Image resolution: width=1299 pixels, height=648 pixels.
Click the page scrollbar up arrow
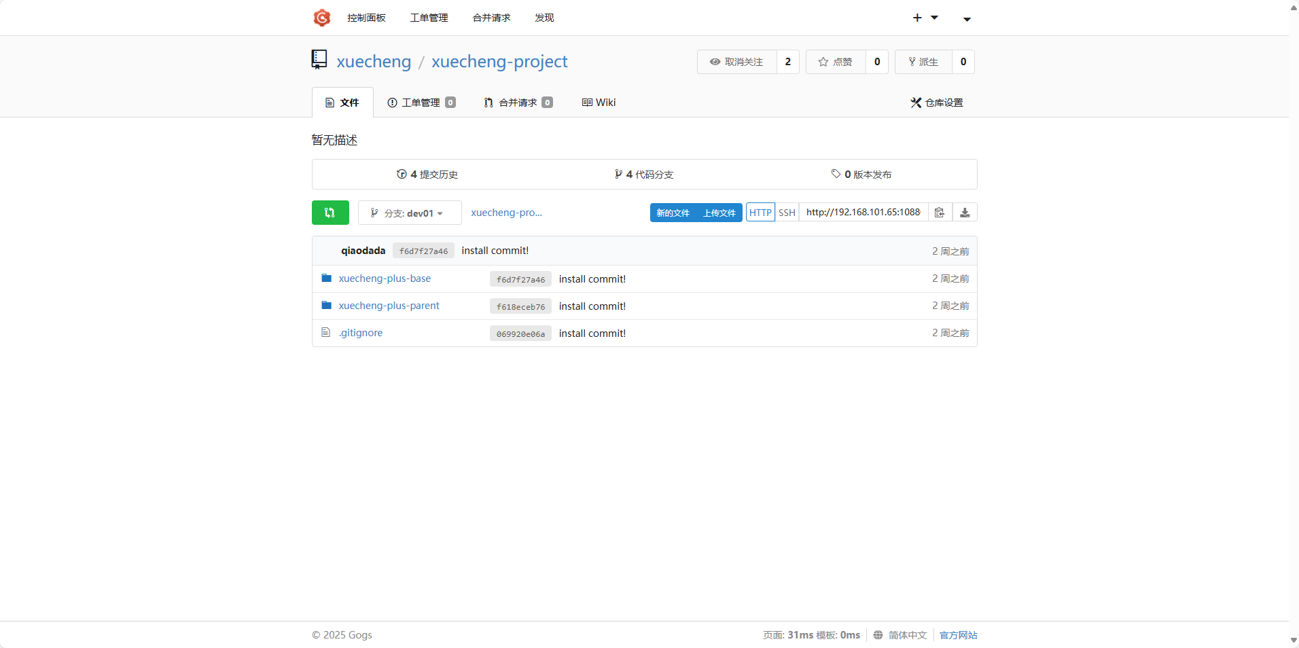coord(1294,7)
